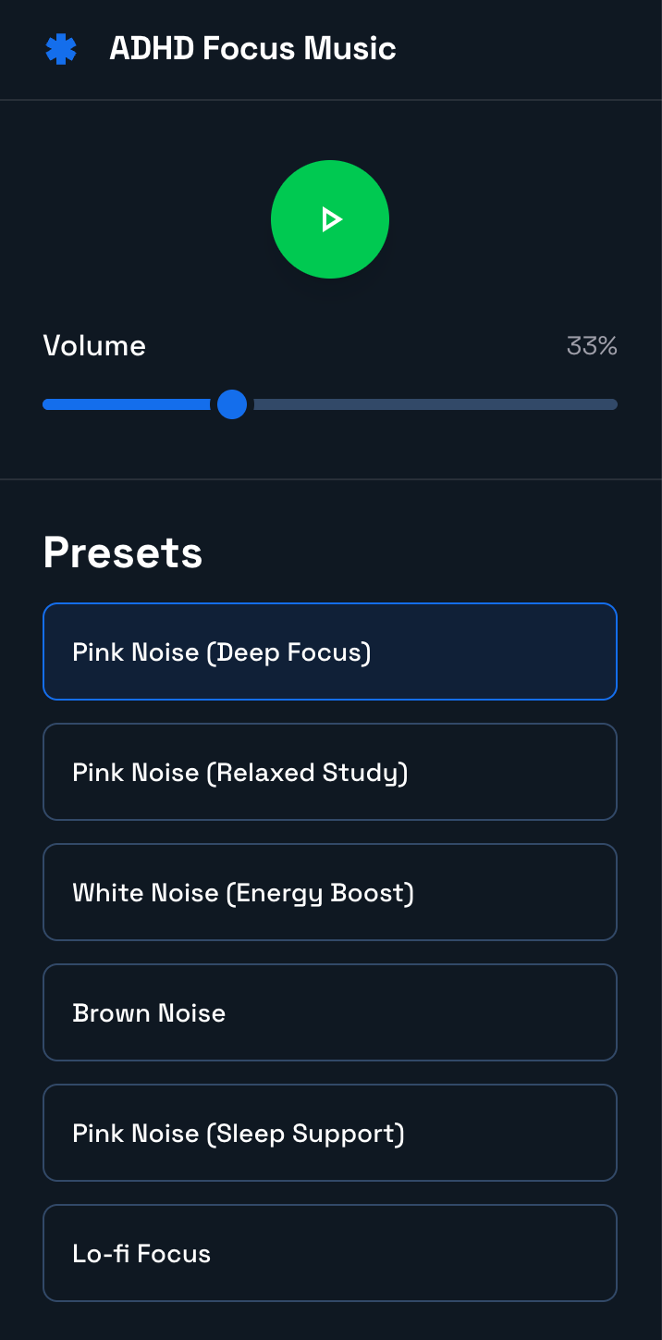
Task: Mute by clicking volume track's left end
Action: coord(45,404)
